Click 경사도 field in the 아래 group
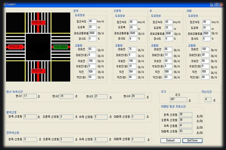This screenshot has height=150, width=226. 207,39
